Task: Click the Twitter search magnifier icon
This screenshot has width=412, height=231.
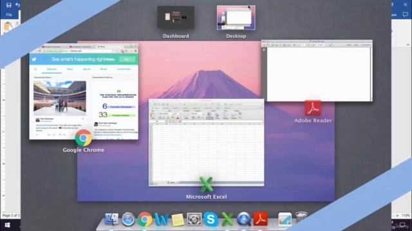Action: point(35,69)
